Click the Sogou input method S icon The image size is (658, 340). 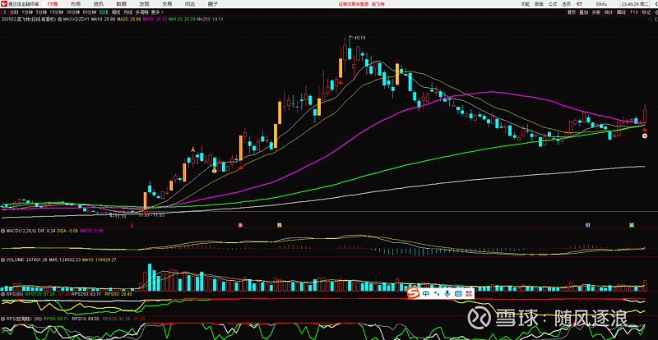pyautogui.click(x=414, y=292)
